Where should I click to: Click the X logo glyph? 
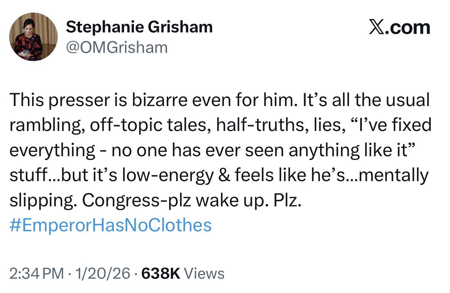click(377, 28)
